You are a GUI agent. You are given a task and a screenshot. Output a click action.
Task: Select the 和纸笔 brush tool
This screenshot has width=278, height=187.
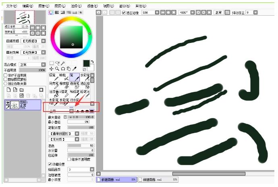coord(75,93)
